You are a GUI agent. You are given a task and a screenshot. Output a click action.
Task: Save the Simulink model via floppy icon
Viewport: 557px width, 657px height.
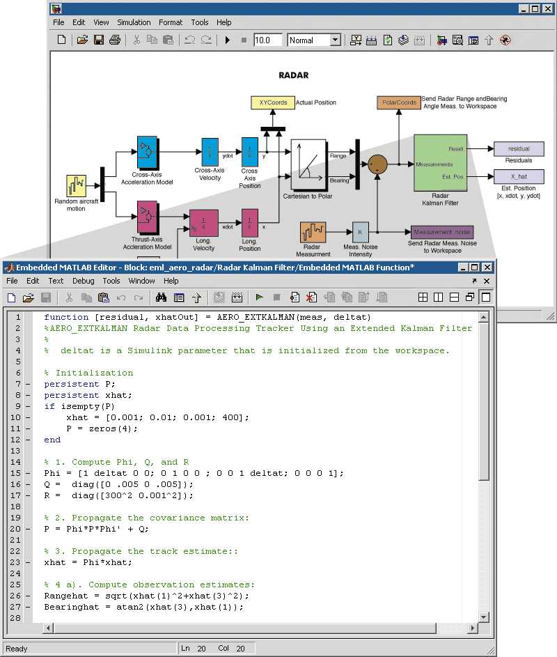pos(99,40)
